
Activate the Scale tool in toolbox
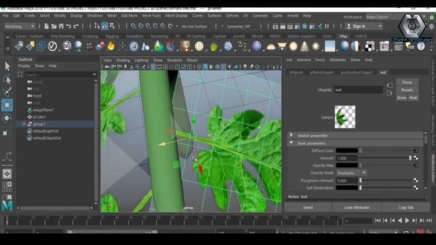6,132
